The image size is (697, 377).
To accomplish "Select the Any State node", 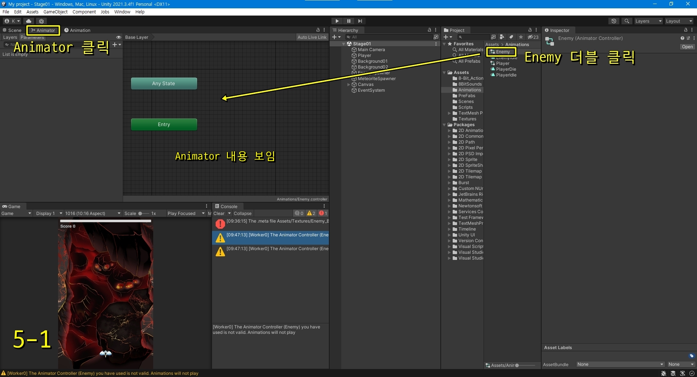I will point(164,83).
